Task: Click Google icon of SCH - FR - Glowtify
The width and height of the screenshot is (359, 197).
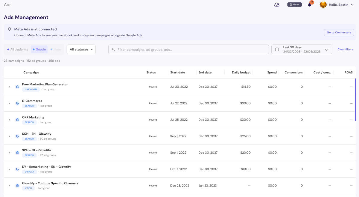Action: 17,153
